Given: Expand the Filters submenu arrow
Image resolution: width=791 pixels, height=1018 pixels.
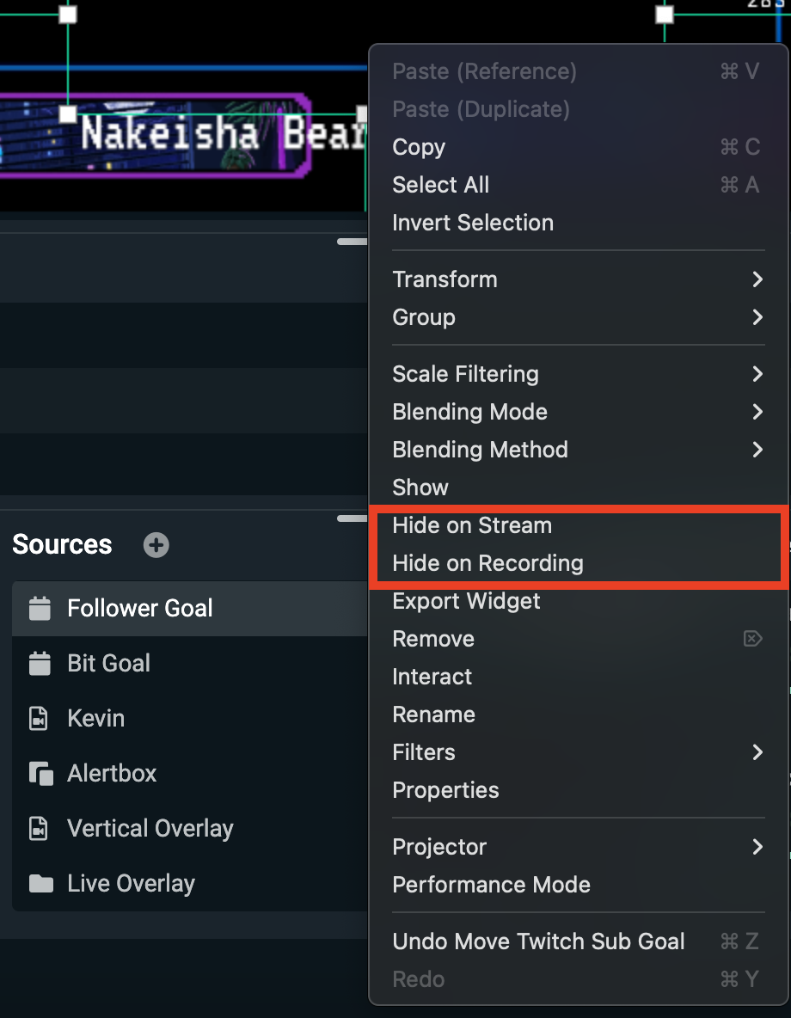Looking at the screenshot, I should click(x=757, y=751).
